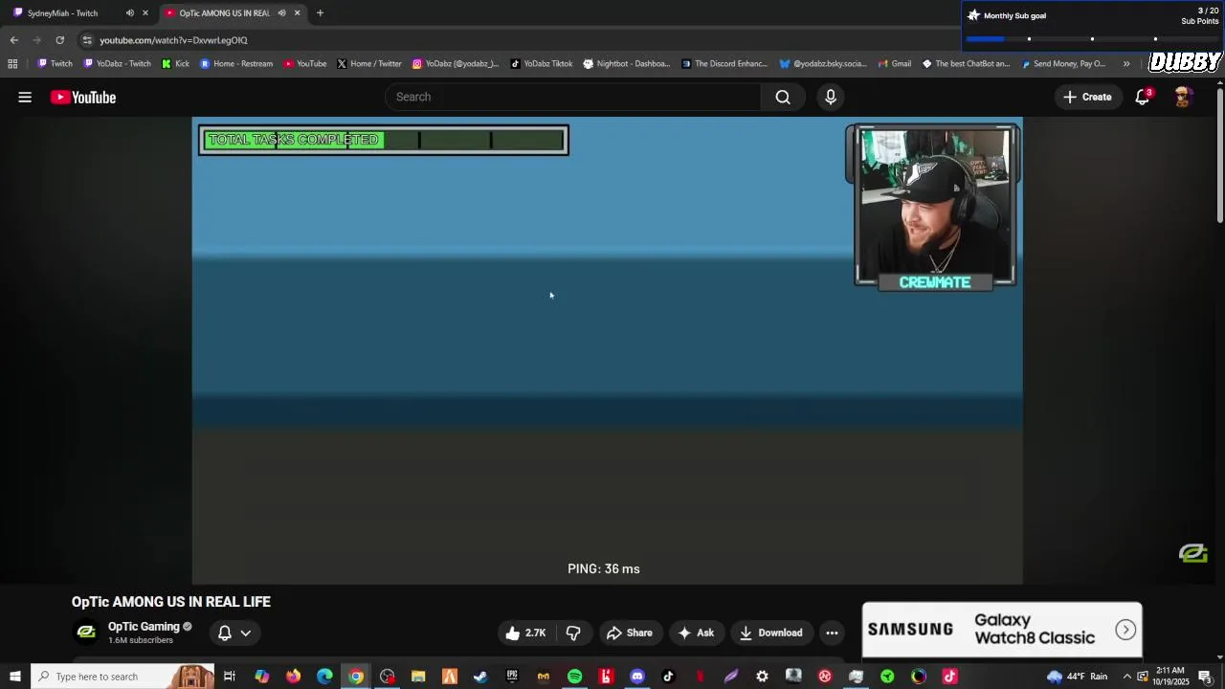The width and height of the screenshot is (1225, 689).
Task: Click the Create button
Action: click(x=1087, y=97)
